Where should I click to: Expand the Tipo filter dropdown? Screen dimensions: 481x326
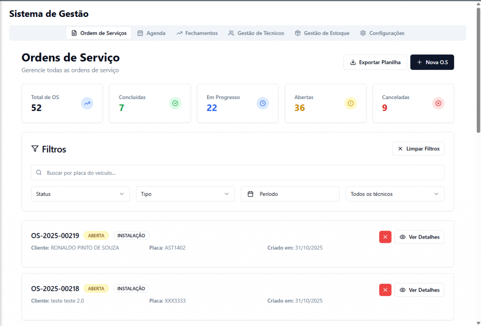[185, 194]
